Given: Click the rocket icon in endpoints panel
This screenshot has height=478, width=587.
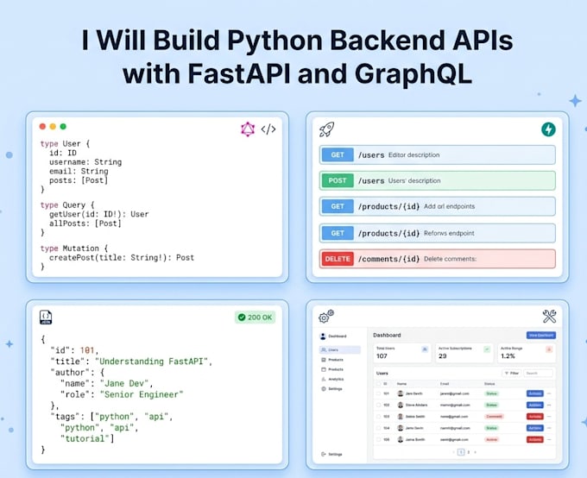Looking at the screenshot, I should coord(326,129).
